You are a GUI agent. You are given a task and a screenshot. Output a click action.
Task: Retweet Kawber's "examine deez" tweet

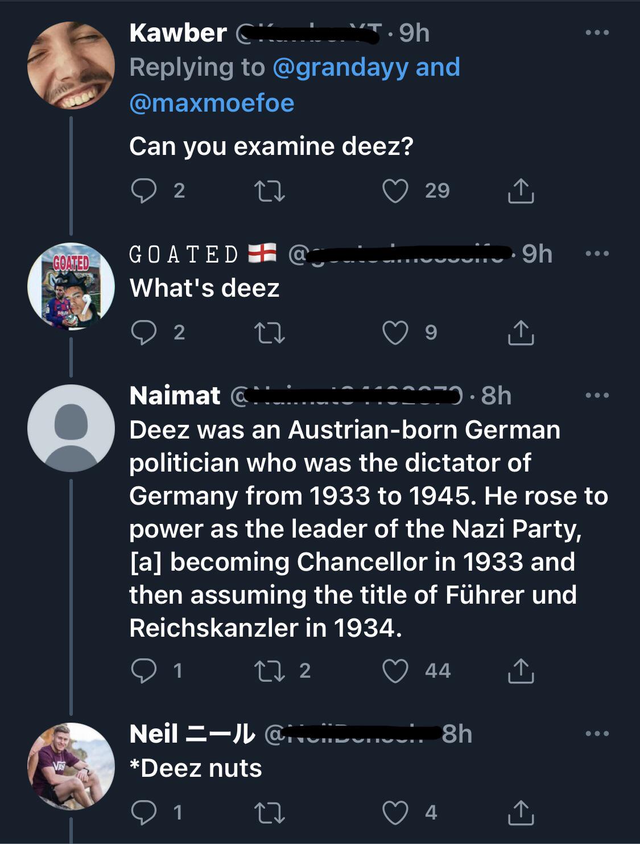point(270,191)
